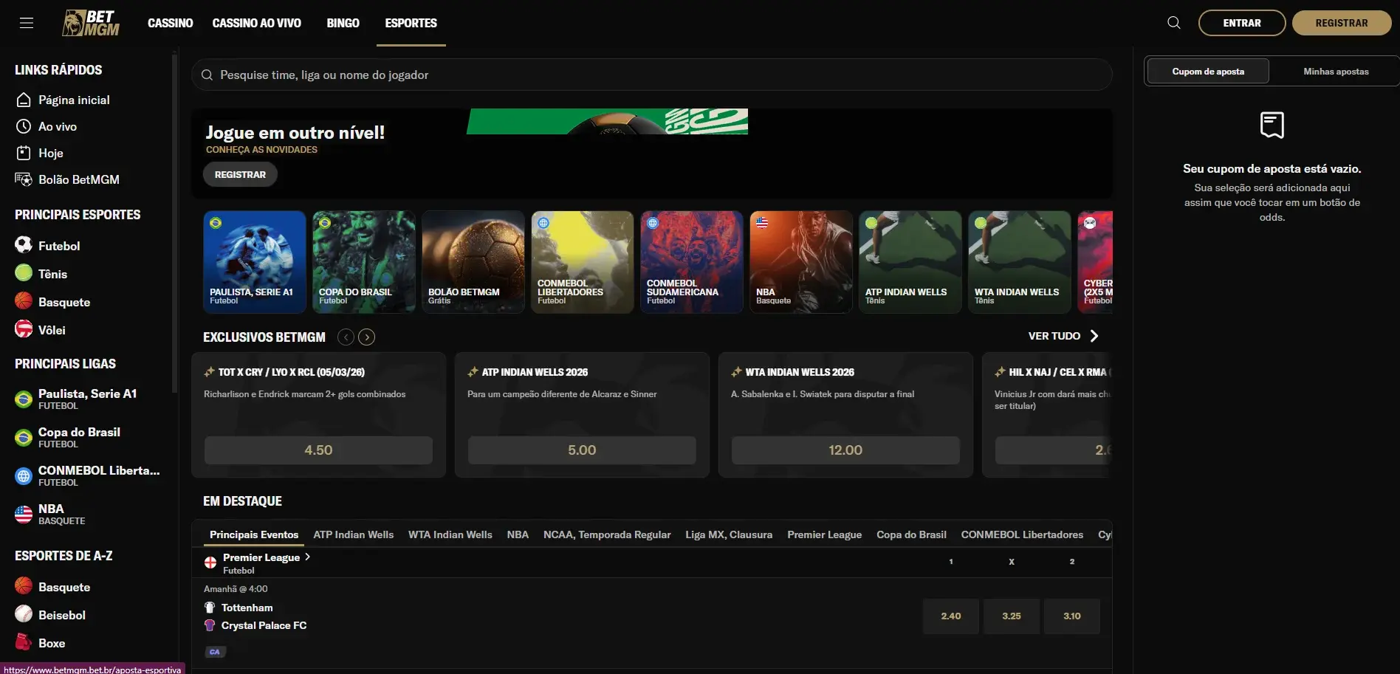The height and width of the screenshot is (674, 1400).
Task: Select the Tênis ball icon
Action: (24, 273)
